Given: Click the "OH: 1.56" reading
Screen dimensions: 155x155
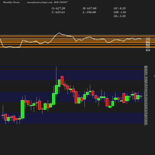Looking at the screenshot, I should 120,12.
